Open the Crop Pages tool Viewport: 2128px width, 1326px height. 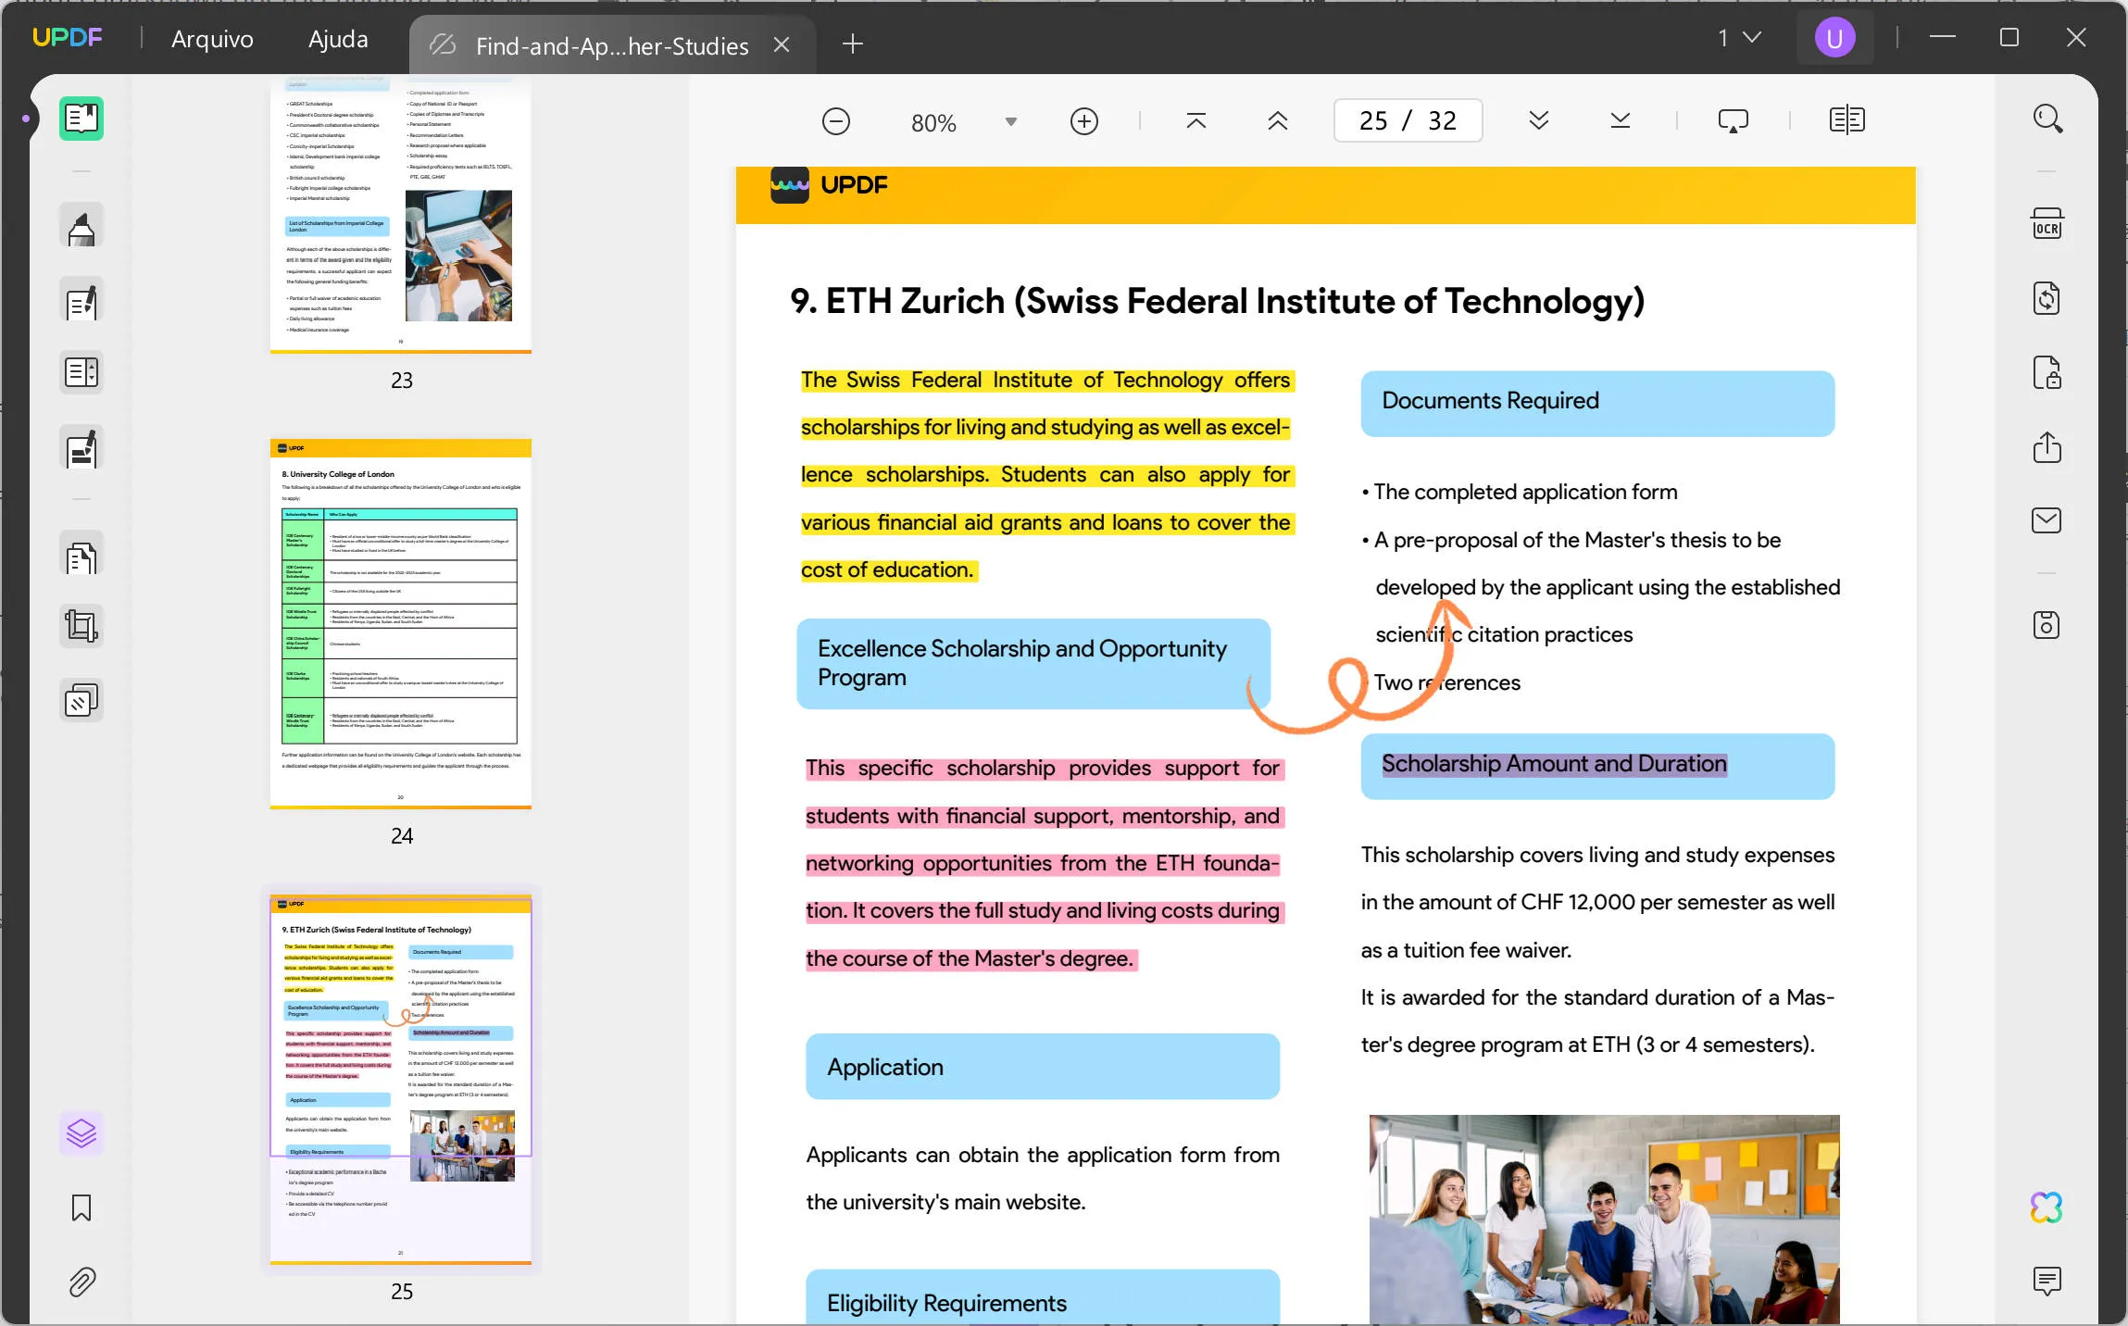click(81, 627)
